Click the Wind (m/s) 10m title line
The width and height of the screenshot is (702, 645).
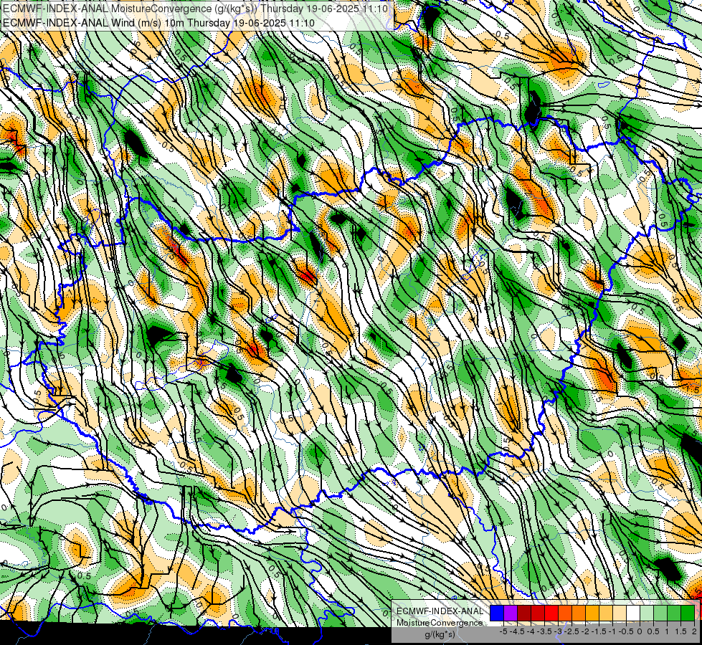tap(158, 23)
